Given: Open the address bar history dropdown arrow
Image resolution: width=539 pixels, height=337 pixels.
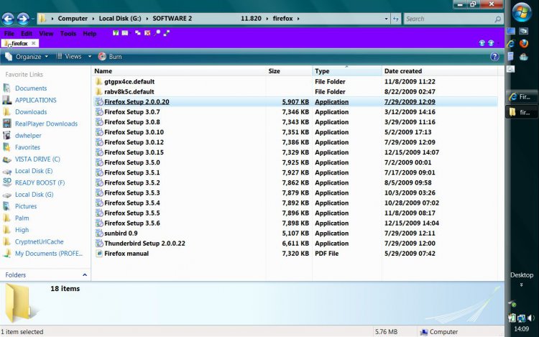Looking at the screenshot, I should coord(387,19).
